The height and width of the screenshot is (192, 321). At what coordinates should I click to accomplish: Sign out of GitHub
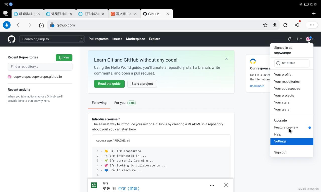[x=292, y=152]
